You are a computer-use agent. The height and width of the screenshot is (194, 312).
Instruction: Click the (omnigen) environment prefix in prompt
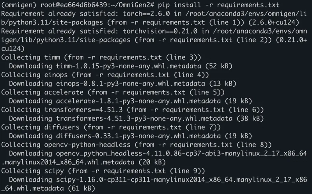(19, 5)
